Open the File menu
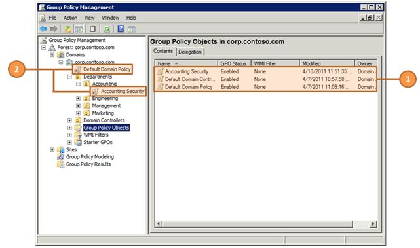 click(52, 18)
